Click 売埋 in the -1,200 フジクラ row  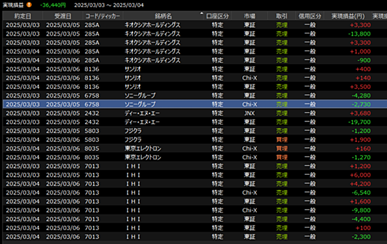(x=281, y=131)
